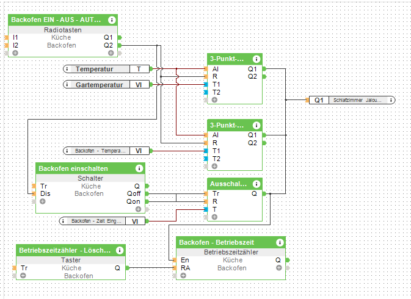The image size is (411, 299).
Task: Click plus icon below Tr on Taster block
Action: point(23,276)
